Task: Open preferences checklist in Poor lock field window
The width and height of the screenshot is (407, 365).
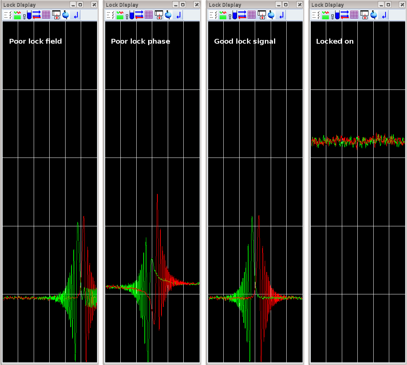Action: (8, 15)
